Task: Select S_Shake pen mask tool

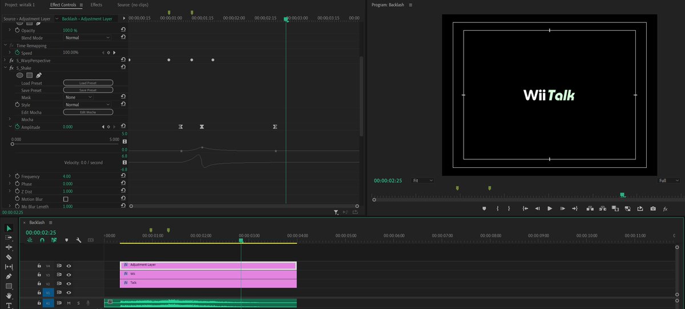Action: coord(39,75)
